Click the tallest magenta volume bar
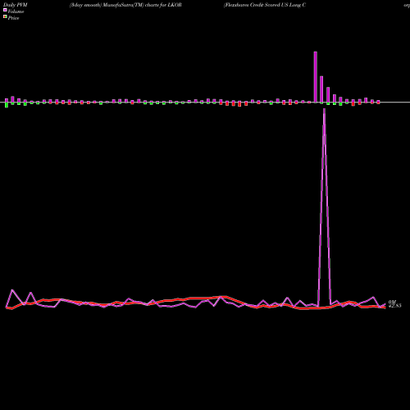This screenshot has height=410, width=410. pos(316,77)
